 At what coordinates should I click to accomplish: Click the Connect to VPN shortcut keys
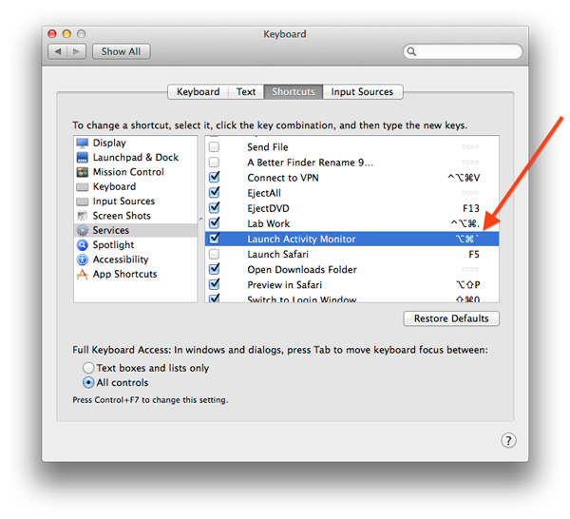(x=464, y=178)
